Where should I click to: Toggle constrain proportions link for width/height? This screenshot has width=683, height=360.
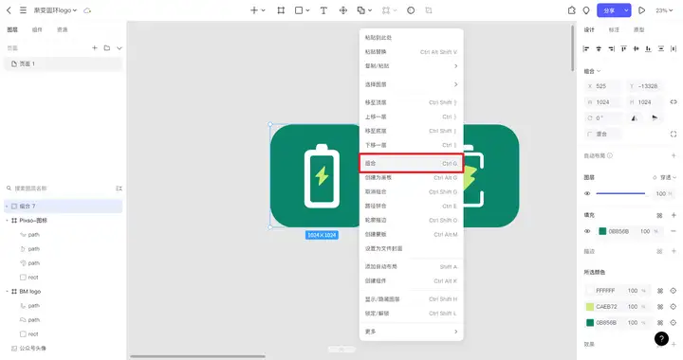tap(674, 101)
